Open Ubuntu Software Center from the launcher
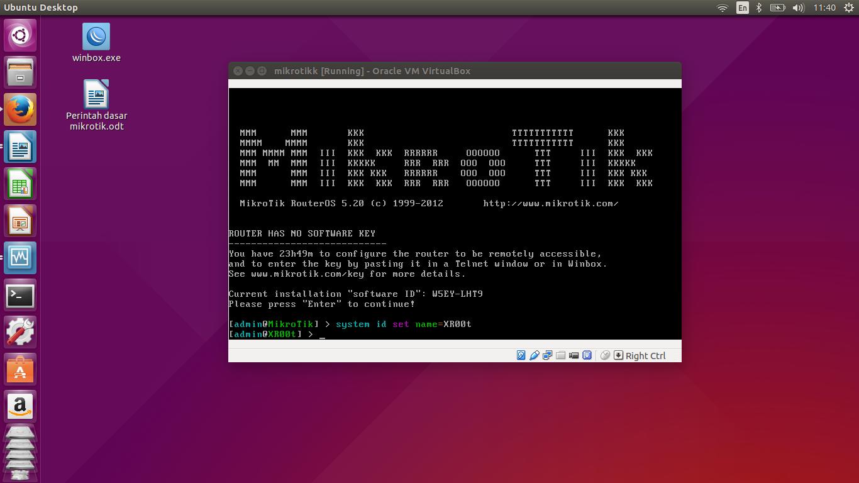 pyautogui.click(x=20, y=369)
